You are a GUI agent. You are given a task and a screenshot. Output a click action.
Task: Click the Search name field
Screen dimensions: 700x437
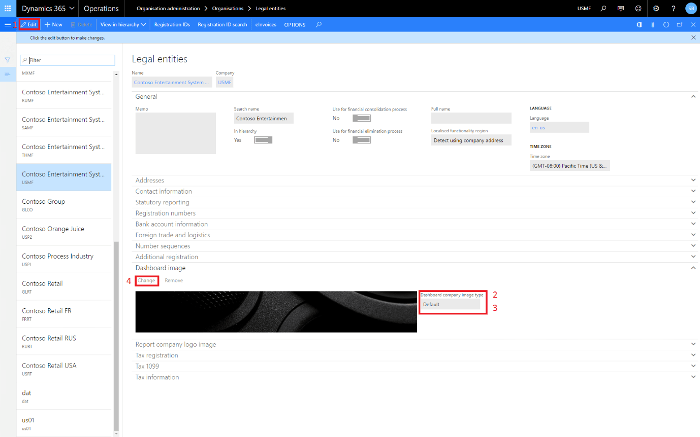264,118
